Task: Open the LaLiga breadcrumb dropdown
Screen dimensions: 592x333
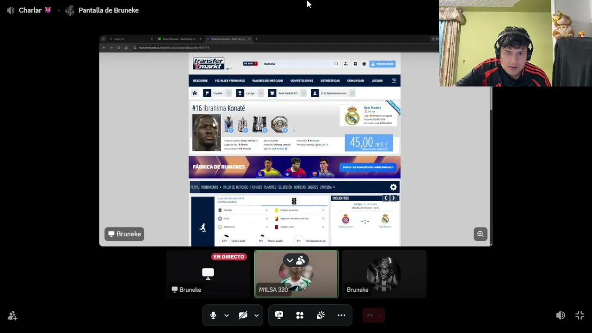Action: coord(261,93)
